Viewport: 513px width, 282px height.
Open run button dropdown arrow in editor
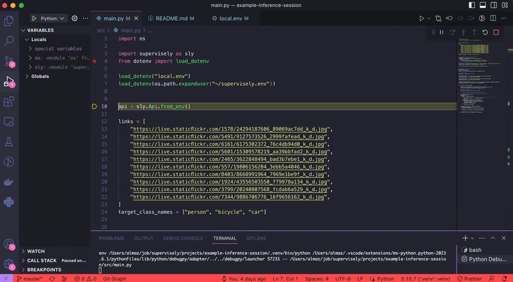(428, 19)
